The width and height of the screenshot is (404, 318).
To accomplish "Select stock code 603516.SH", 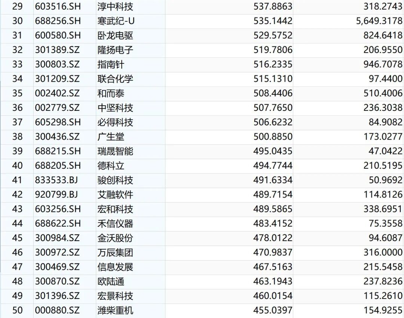I will (x=58, y=6).
